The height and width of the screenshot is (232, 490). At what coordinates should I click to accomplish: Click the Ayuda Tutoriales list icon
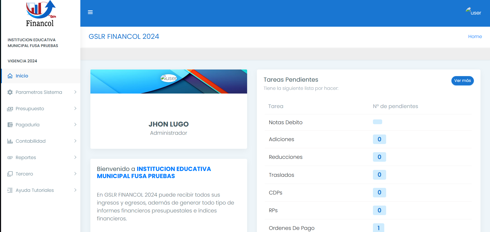10,190
